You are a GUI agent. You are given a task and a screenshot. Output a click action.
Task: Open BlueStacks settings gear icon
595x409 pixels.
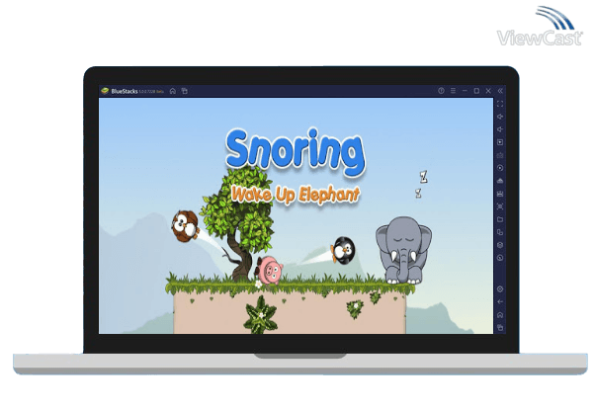[x=500, y=289]
